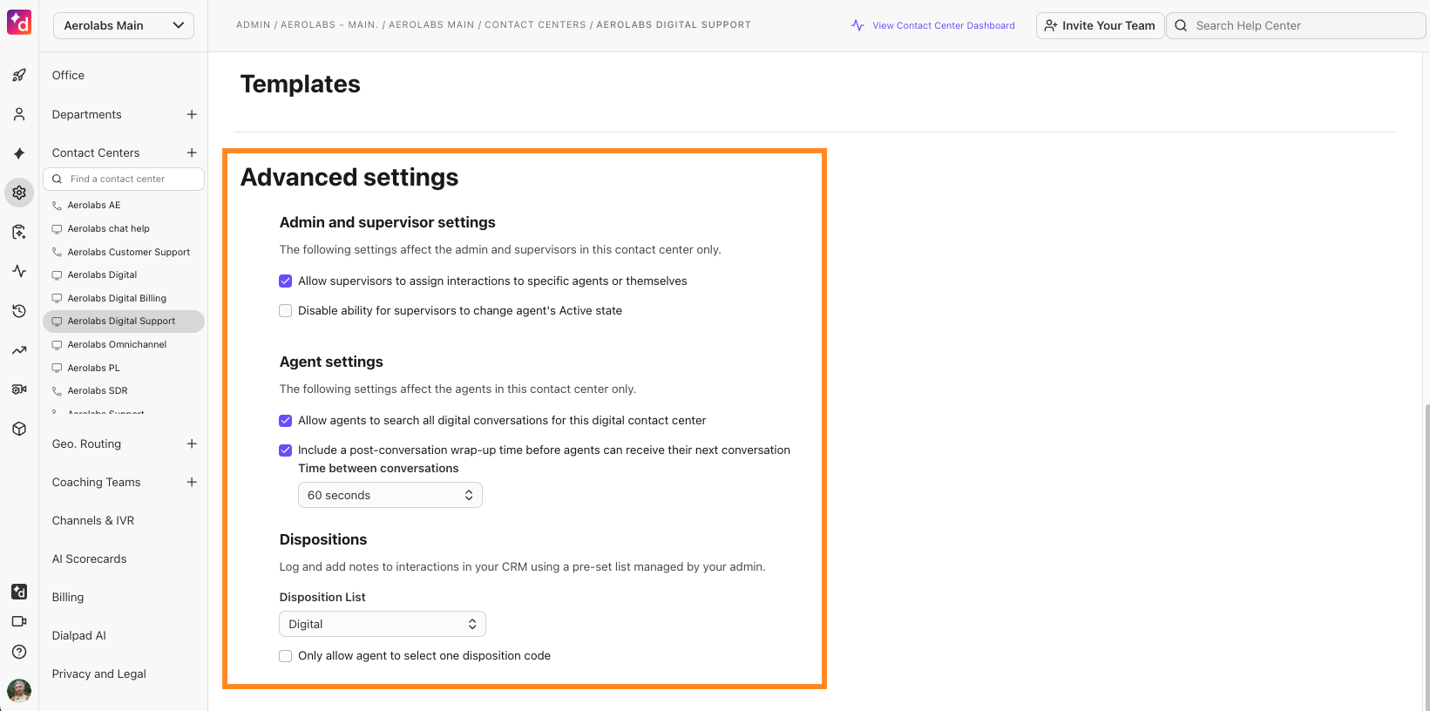The width and height of the screenshot is (1430, 711).
Task: Click the Search Help Center field
Action: tap(1296, 25)
